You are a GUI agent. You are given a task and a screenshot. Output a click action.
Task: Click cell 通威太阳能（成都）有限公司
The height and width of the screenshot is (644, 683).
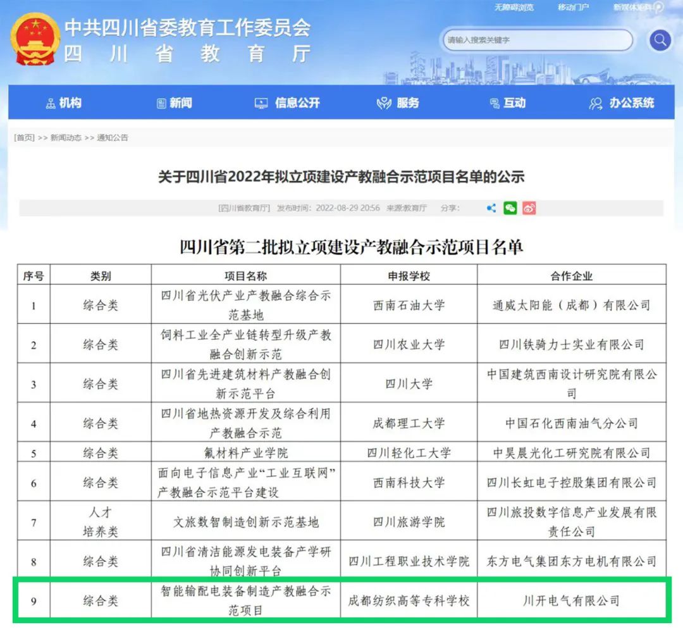pos(572,305)
